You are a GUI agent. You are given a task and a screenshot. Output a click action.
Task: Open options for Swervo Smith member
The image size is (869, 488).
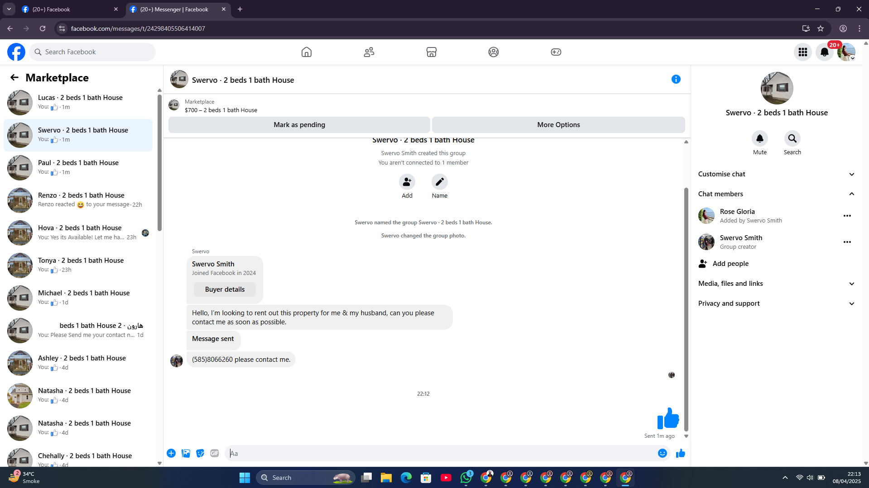pos(847,242)
